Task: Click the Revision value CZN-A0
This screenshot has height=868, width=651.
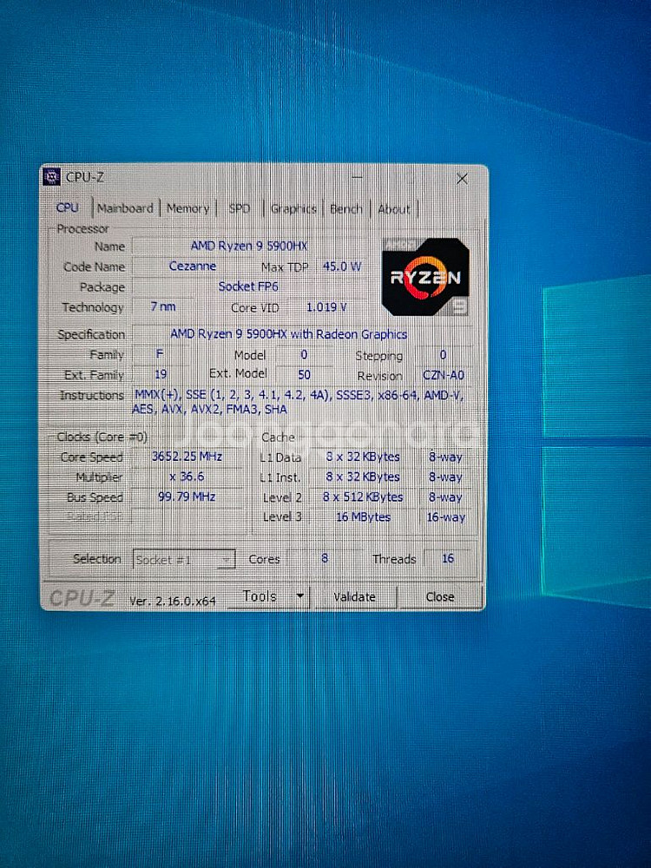Action: (x=444, y=375)
